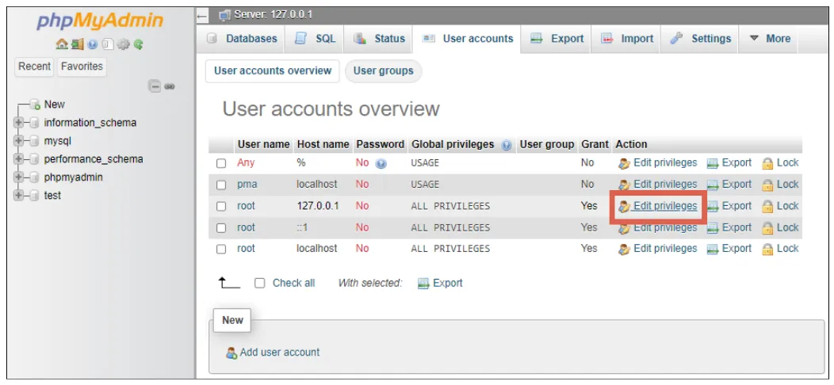834x385 pixels.
Task: Click the Home icon under phpMyAdmin logo
Action: click(x=61, y=45)
